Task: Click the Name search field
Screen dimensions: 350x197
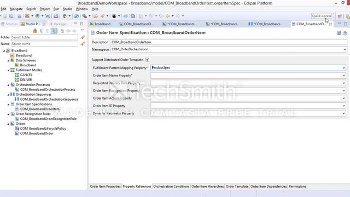Action: tap(44, 44)
